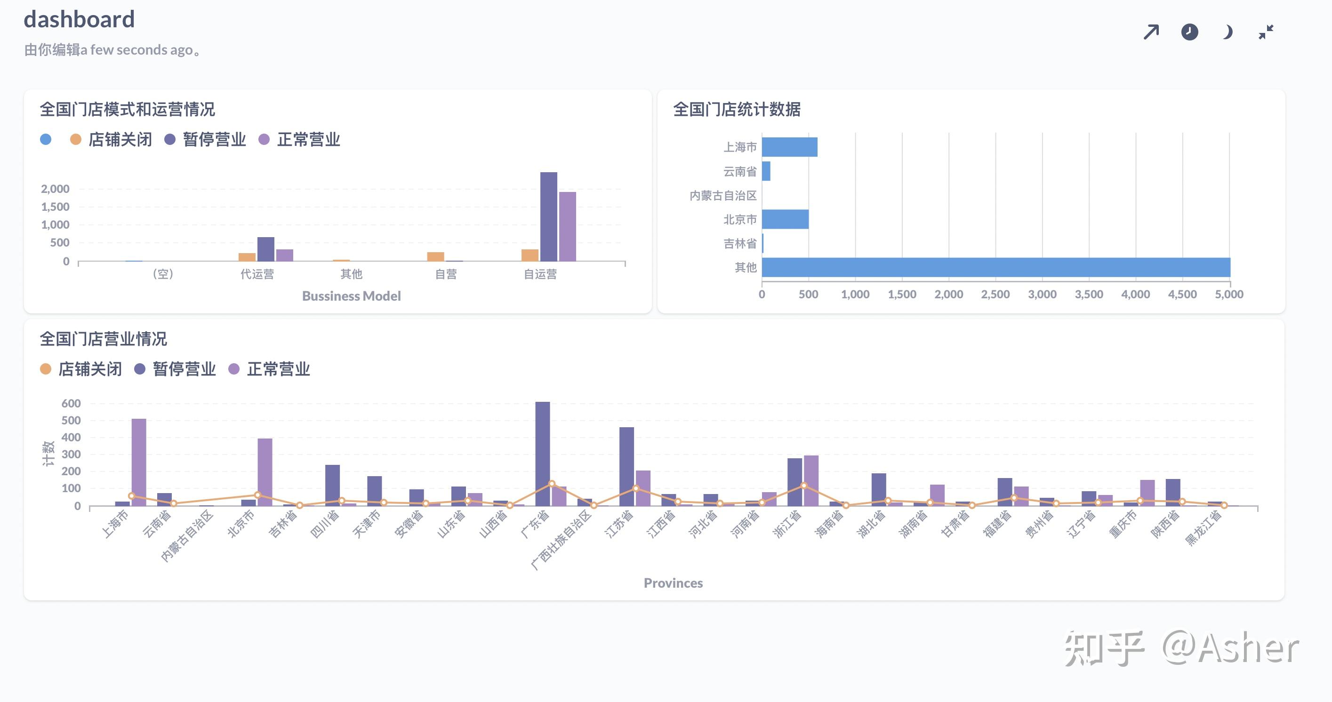The height and width of the screenshot is (702, 1332).
Task: Click the 北京市 blue horizontal bar
Action: click(x=785, y=219)
